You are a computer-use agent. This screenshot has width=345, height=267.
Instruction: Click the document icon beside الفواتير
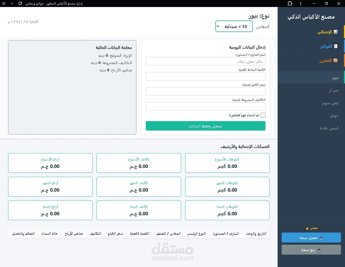click(x=336, y=46)
